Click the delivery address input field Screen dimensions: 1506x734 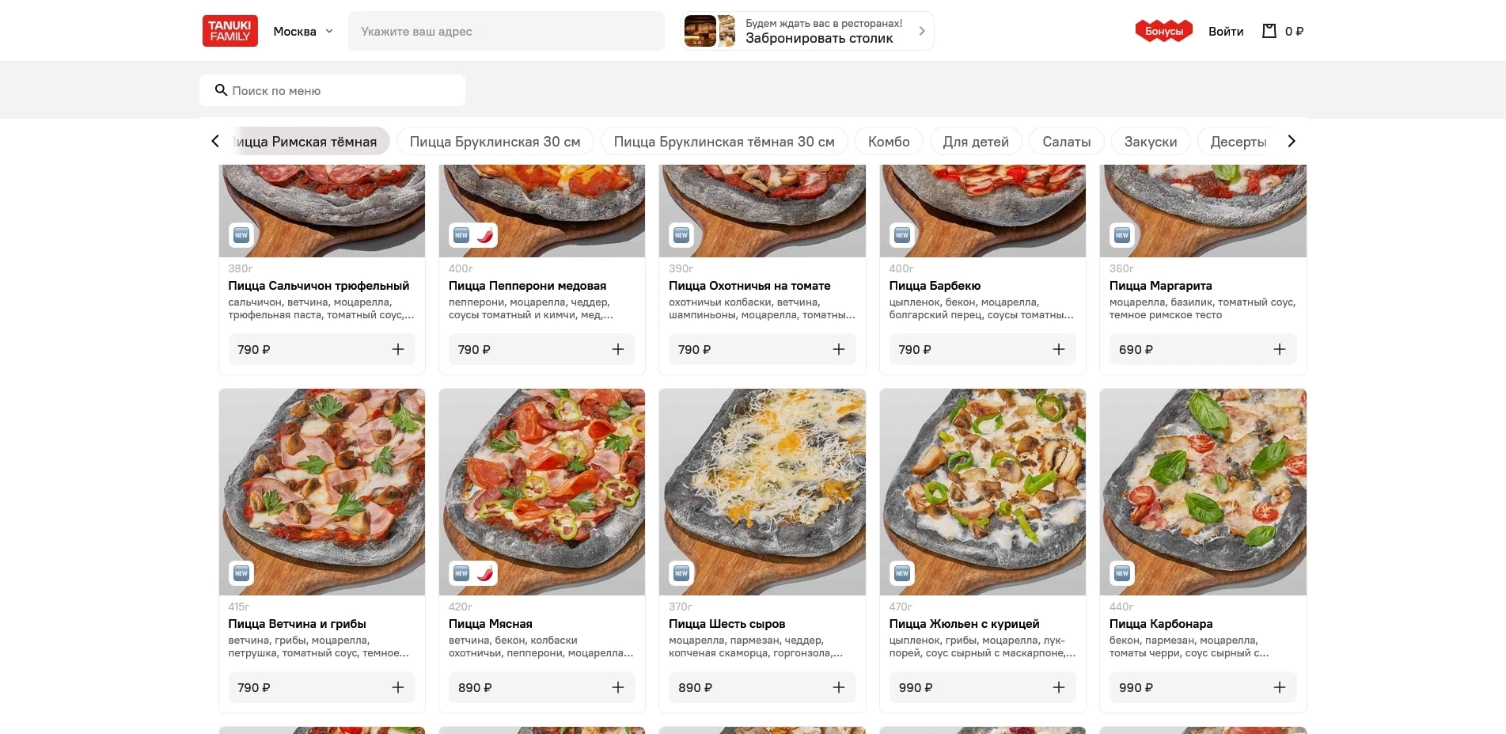[x=506, y=32]
